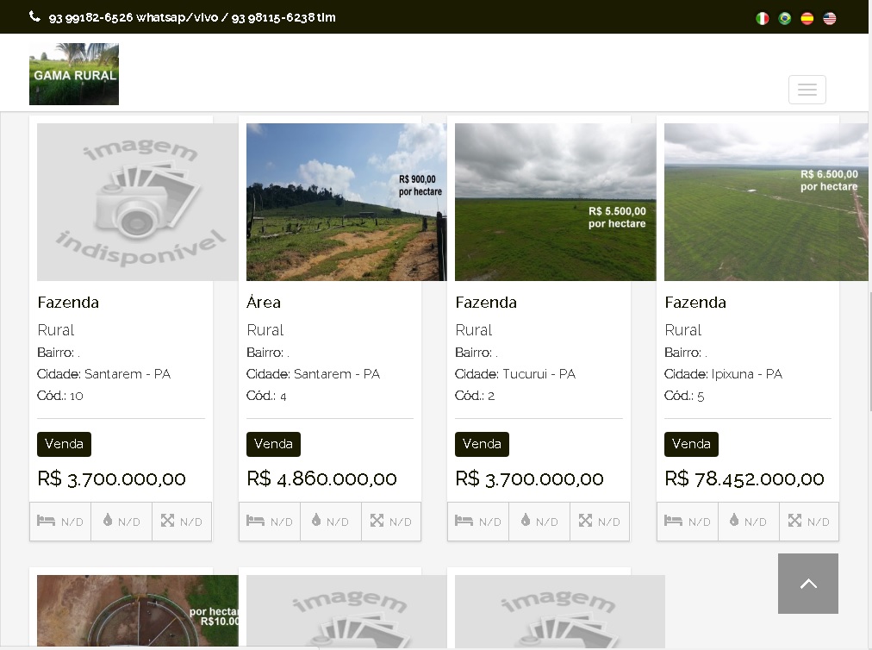This screenshot has height=650, width=872.
Task: Open the R$ 900,00 por hectare photo
Action: (346, 202)
